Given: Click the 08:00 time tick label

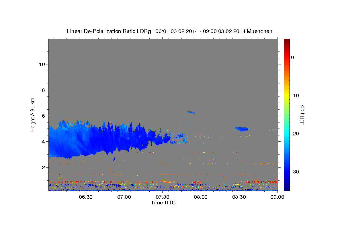Looking at the screenshot, I should 201,197.
